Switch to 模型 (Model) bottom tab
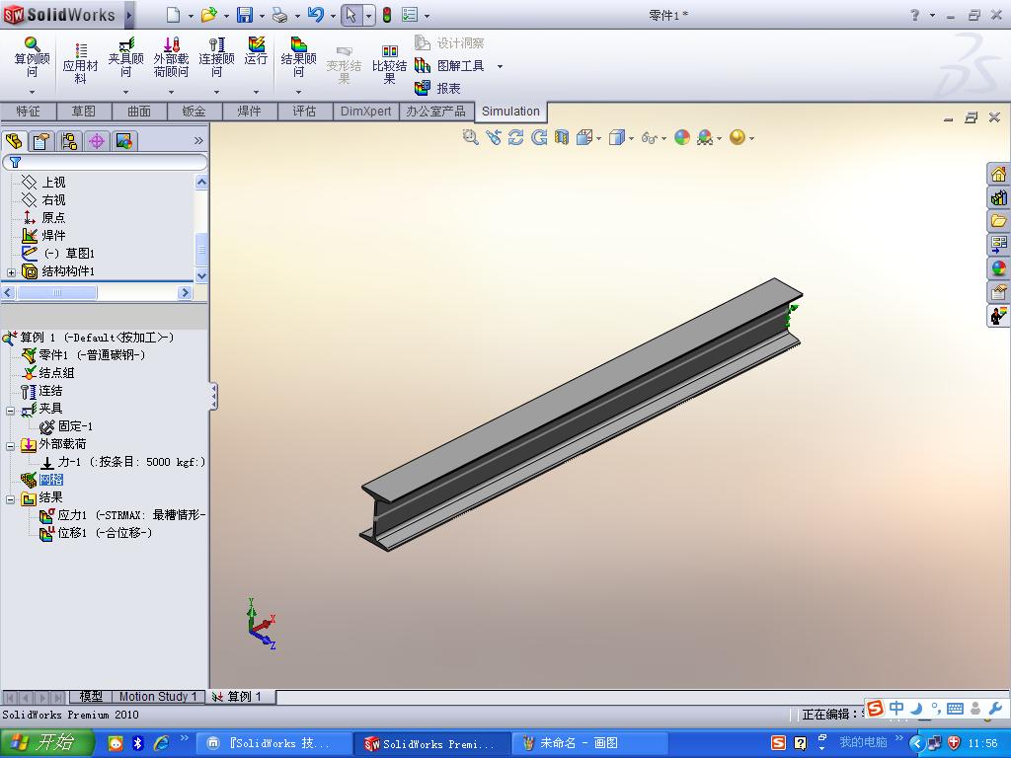 coord(91,697)
